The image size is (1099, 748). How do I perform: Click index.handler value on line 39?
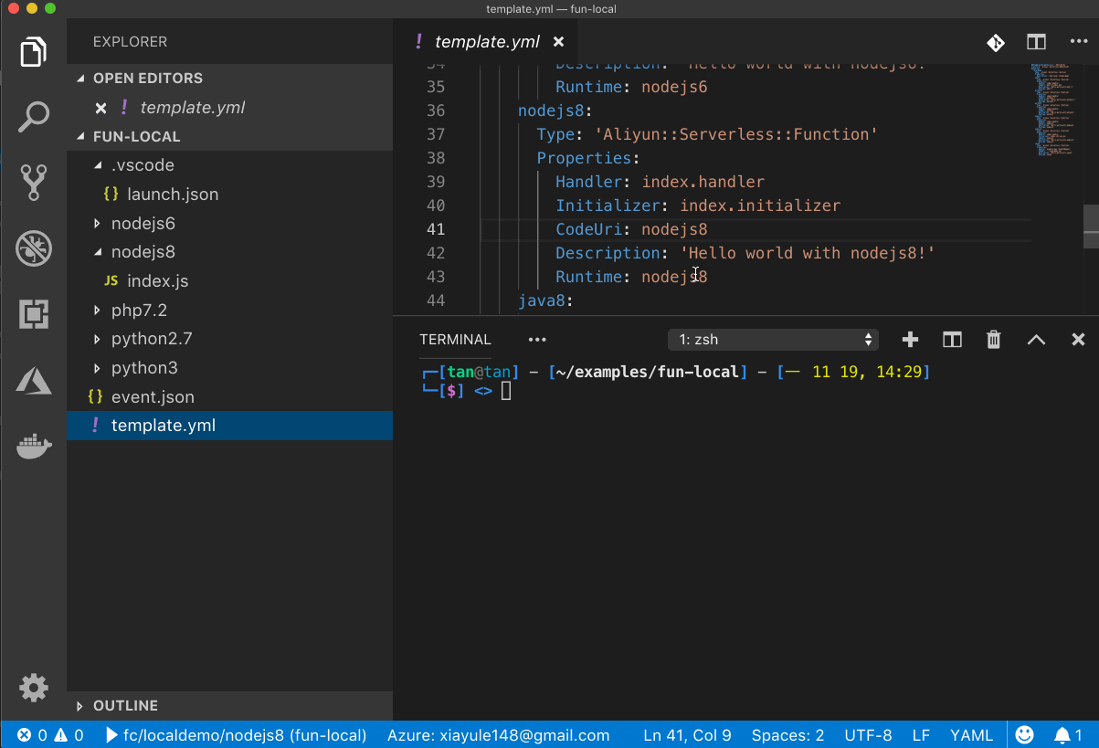(x=703, y=182)
